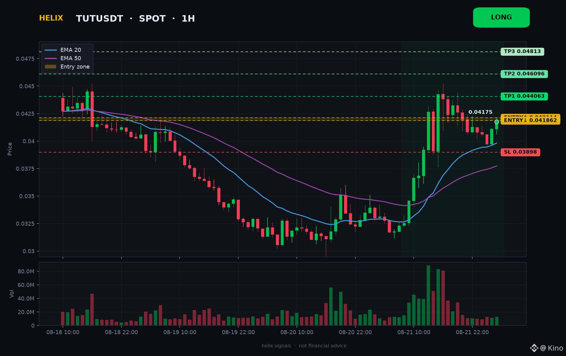Image resolution: width=566 pixels, height=356 pixels.
Task: Click the 08-18 10:00 time axis label
Action: tap(63, 332)
